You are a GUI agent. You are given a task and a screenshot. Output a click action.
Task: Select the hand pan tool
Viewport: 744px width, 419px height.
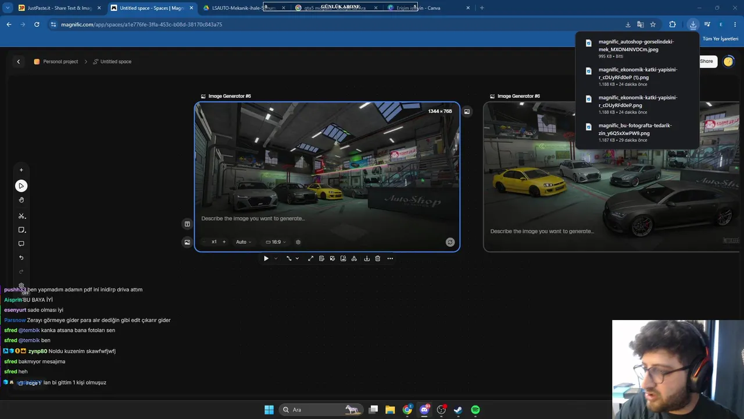pos(22,200)
